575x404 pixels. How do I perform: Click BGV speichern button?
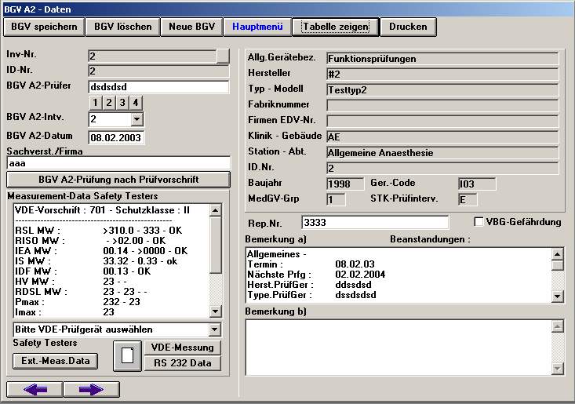point(44,27)
